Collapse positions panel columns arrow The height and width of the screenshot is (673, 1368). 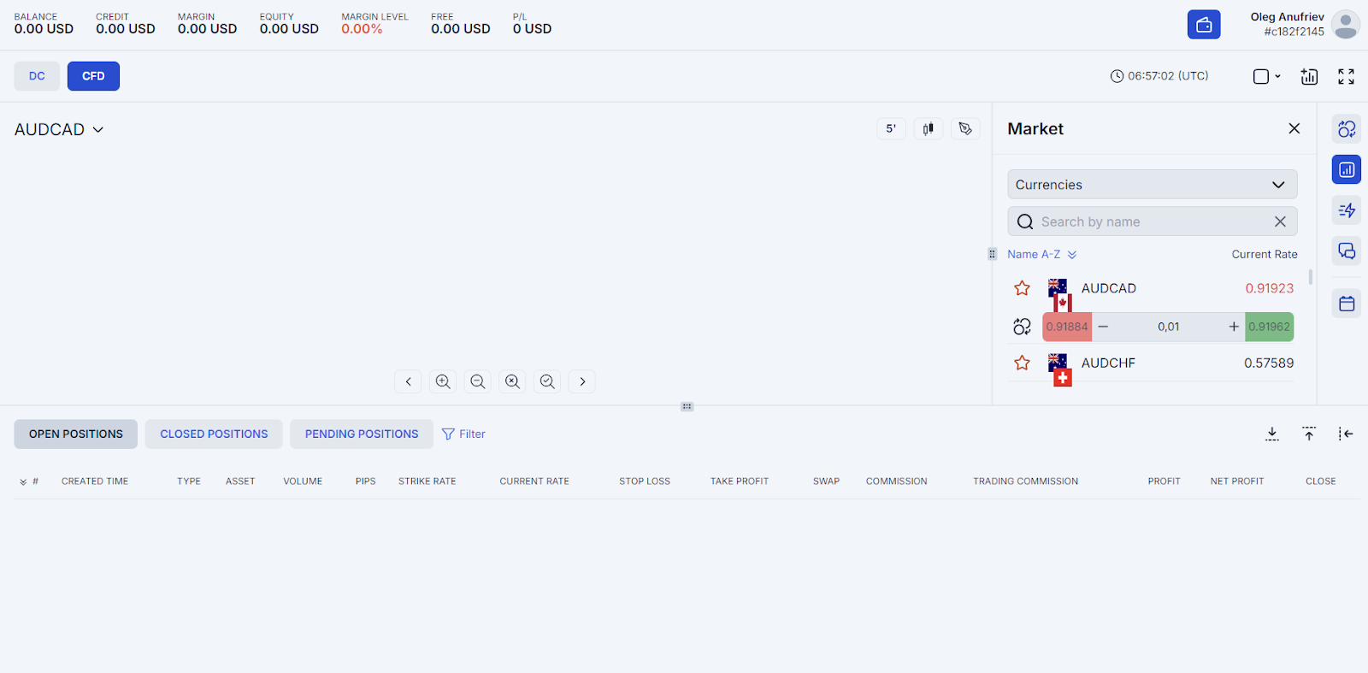[x=1346, y=434]
